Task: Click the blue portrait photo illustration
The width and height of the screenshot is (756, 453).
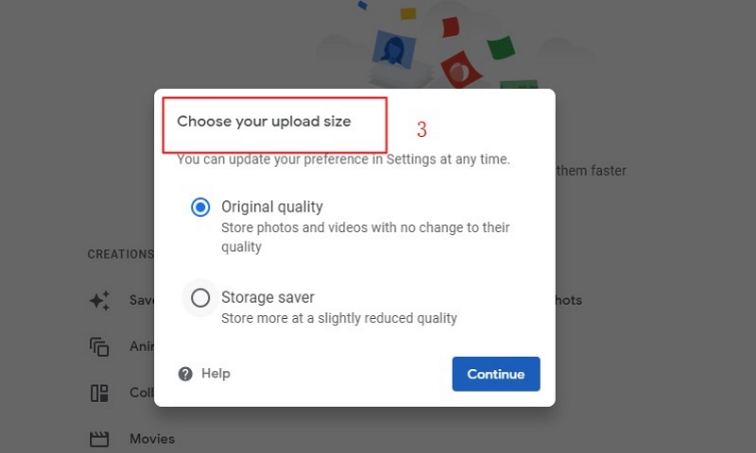Action: click(x=394, y=50)
